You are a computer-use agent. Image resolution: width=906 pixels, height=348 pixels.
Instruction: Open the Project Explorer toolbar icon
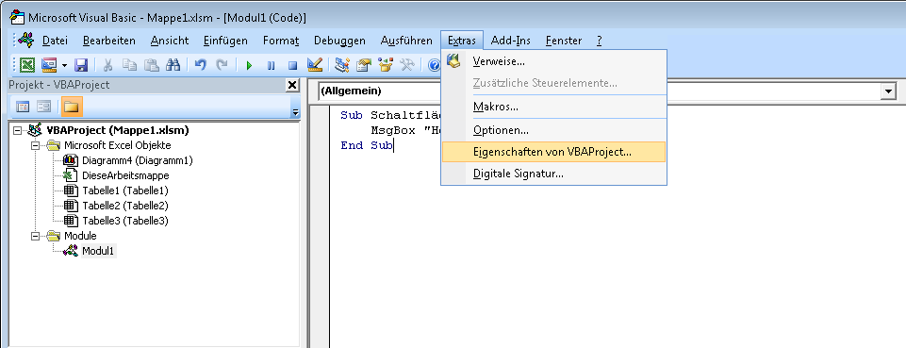pos(342,65)
